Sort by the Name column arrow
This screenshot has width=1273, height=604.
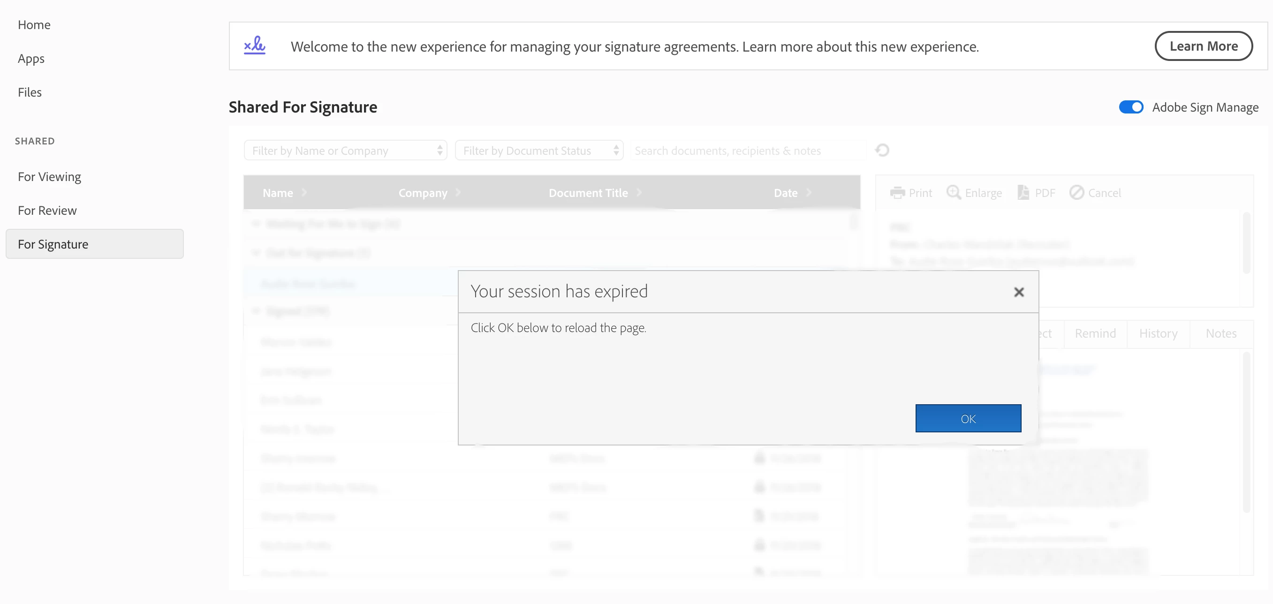[304, 193]
